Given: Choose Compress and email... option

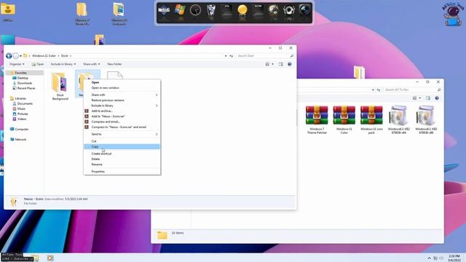Looking at the screenshot, I should coord(122,122).
